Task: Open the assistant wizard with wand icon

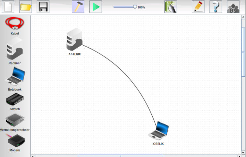Action: click(171, 7)
